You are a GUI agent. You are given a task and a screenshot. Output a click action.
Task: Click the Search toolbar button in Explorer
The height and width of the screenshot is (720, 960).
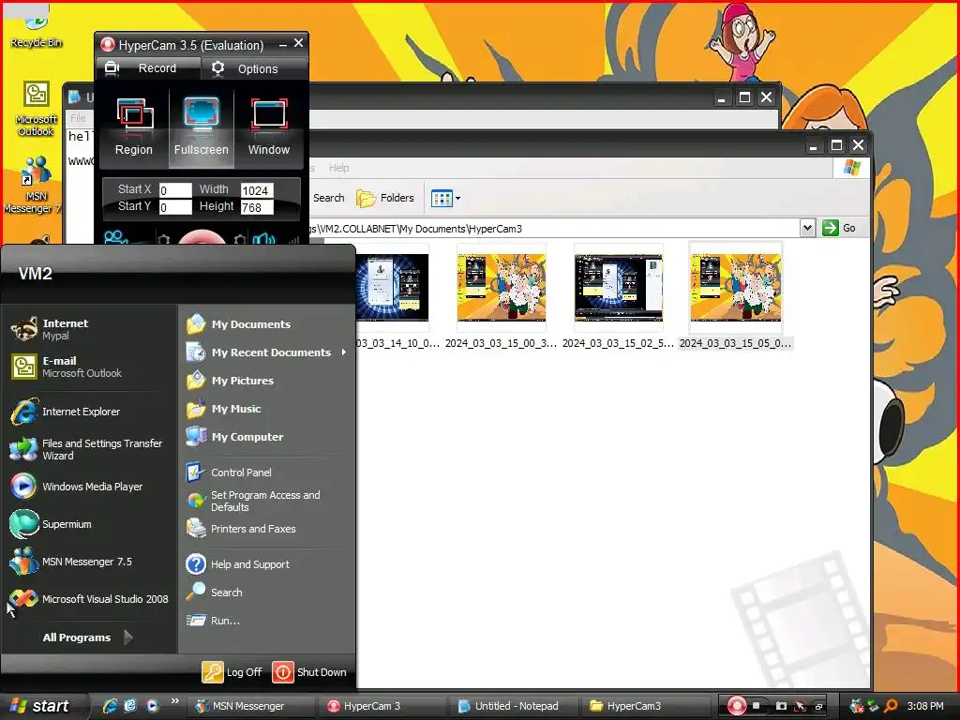328,198
